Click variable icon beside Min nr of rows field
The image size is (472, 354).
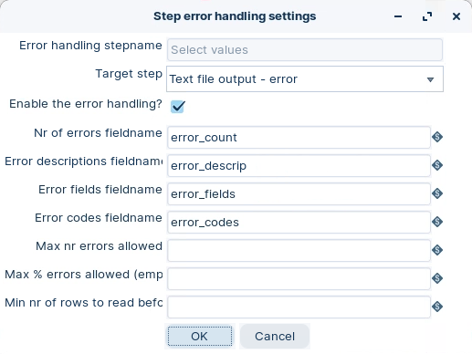click(x=437, y=307)
